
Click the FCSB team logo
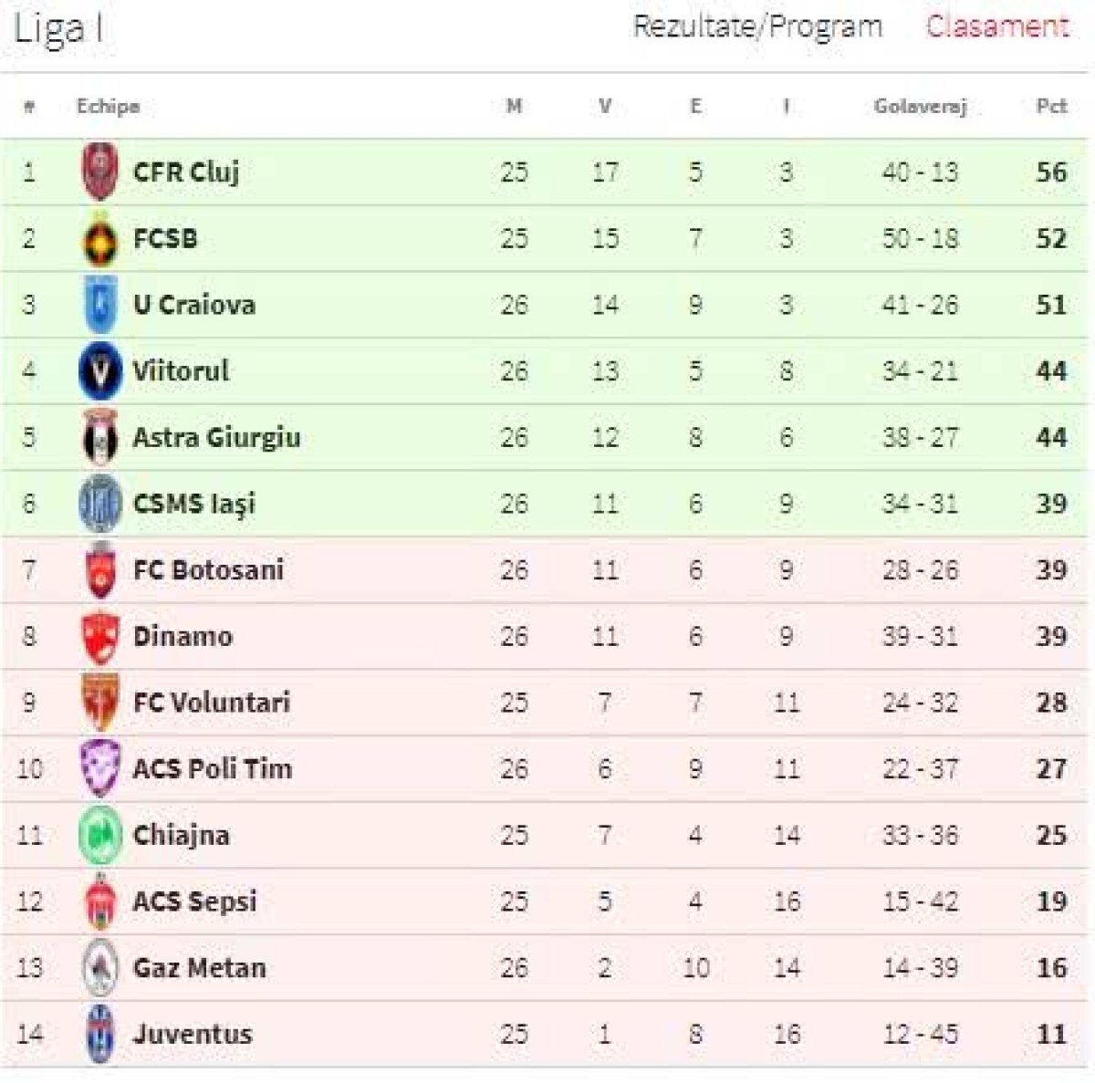(x=99, y=239)
